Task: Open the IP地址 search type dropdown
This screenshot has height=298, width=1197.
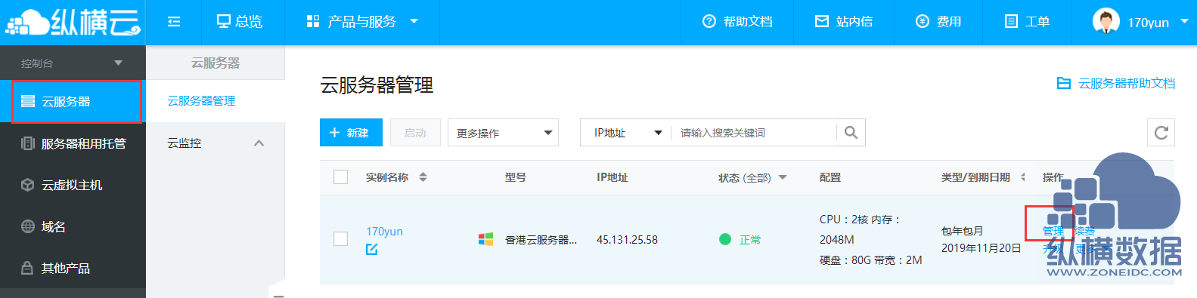Action: (626, 133)
